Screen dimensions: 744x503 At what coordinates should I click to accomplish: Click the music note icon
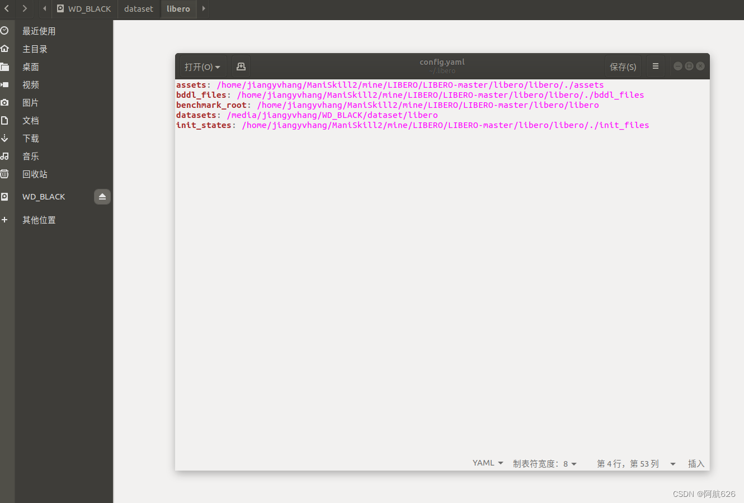[4, 156]
